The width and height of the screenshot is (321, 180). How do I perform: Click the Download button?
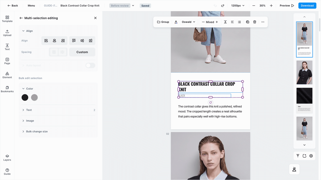point(307,6)
